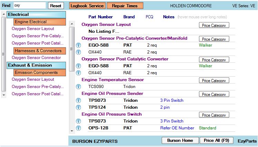Open info icon for TPS073 Pressure Sender row
This screenshot has width=258, height=147.
pos(78,100)
